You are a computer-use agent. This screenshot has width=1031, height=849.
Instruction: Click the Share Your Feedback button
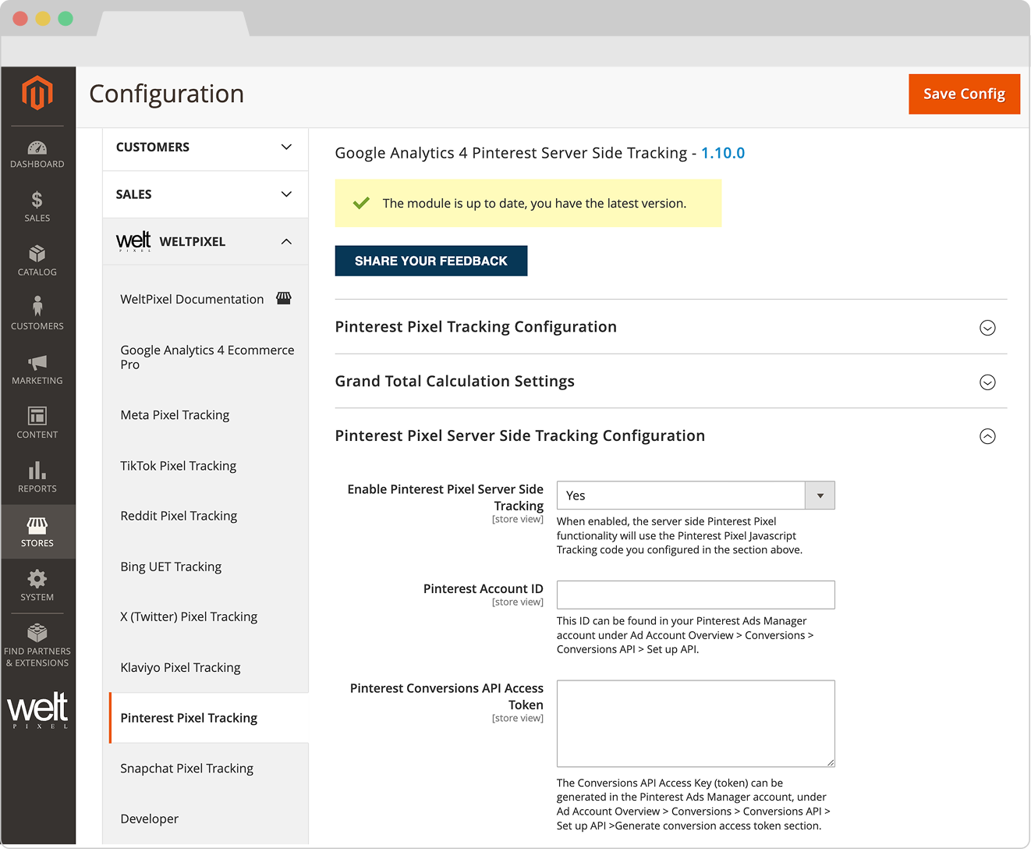(x=430, y=261)
